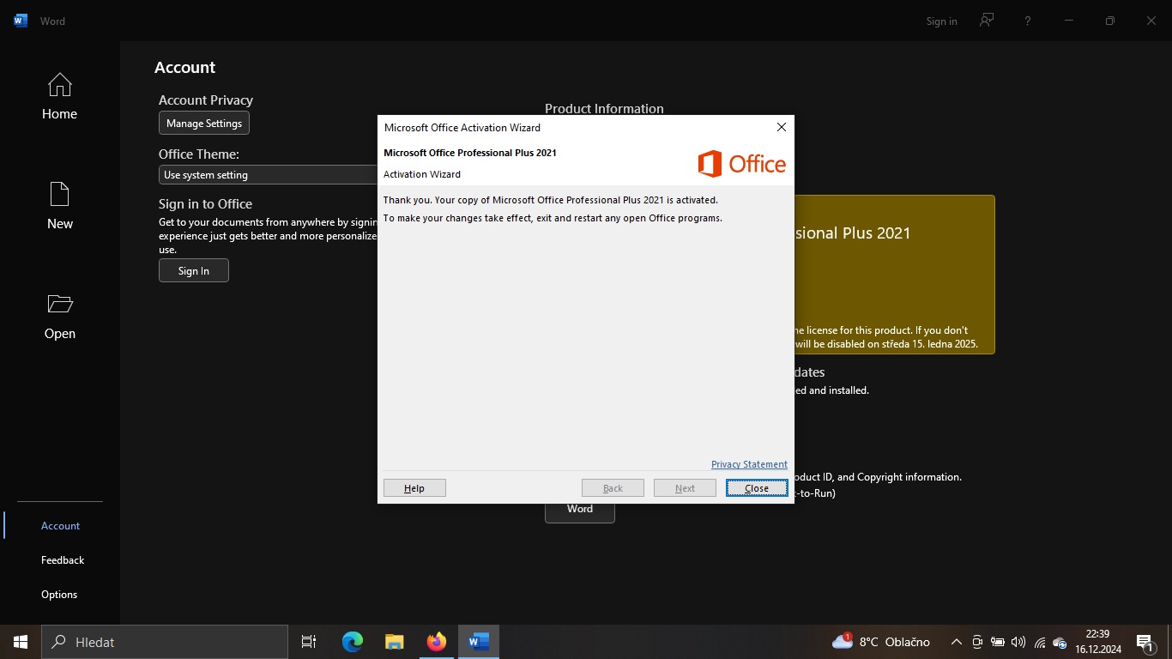Click the Product Information heading
Image resolution: width=1172 pixels, height=659 pixels.
point(604,108)
